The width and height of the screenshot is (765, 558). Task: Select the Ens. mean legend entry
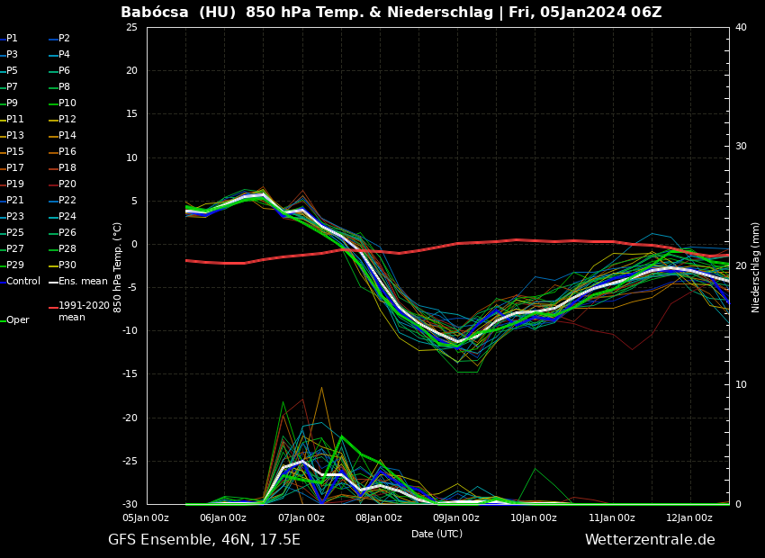[x=83, y=282]
